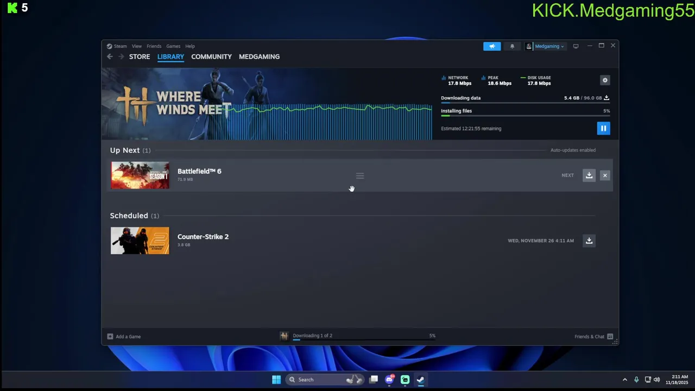Image resolution: width=695 pixels, height=391 pixels.
Task: Click the Up Next heading
Action: click(125, 150)
